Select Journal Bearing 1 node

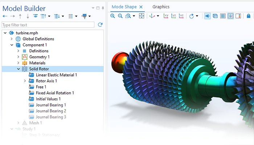pos(51,105)
